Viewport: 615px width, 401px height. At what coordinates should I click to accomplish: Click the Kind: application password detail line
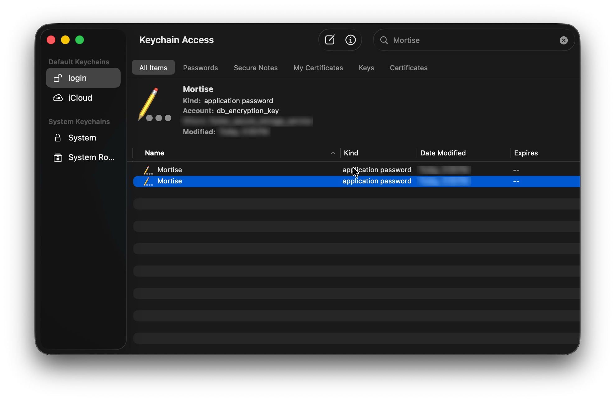[x=228, y=101]
